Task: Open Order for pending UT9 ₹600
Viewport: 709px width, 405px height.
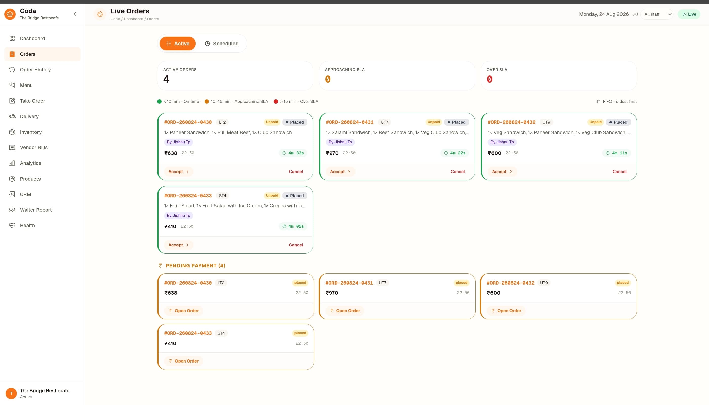Action: [x=506, y=311]
